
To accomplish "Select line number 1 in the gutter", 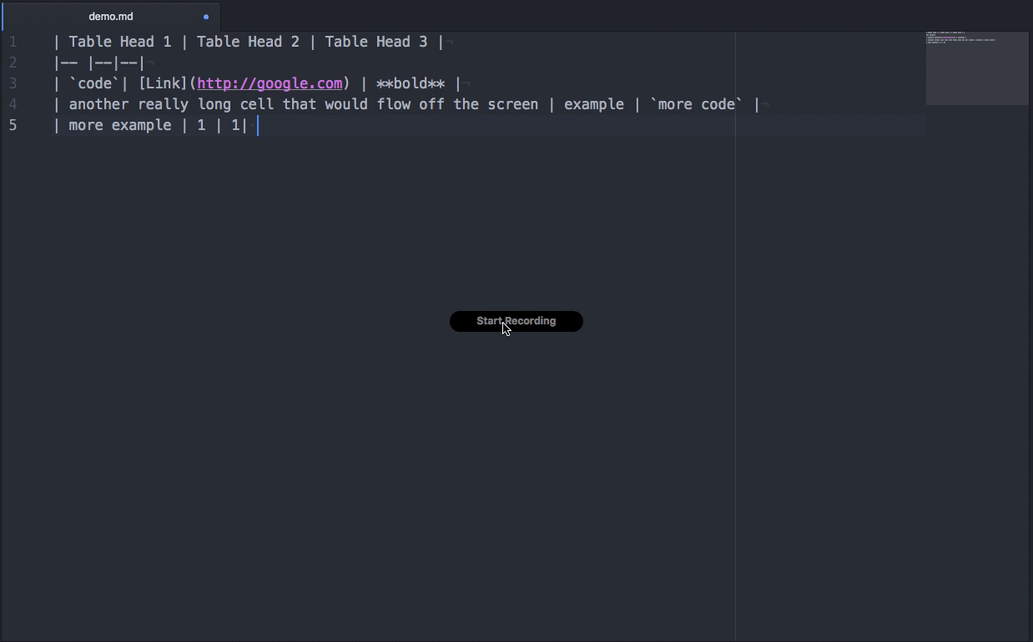I will coord(13,41).
